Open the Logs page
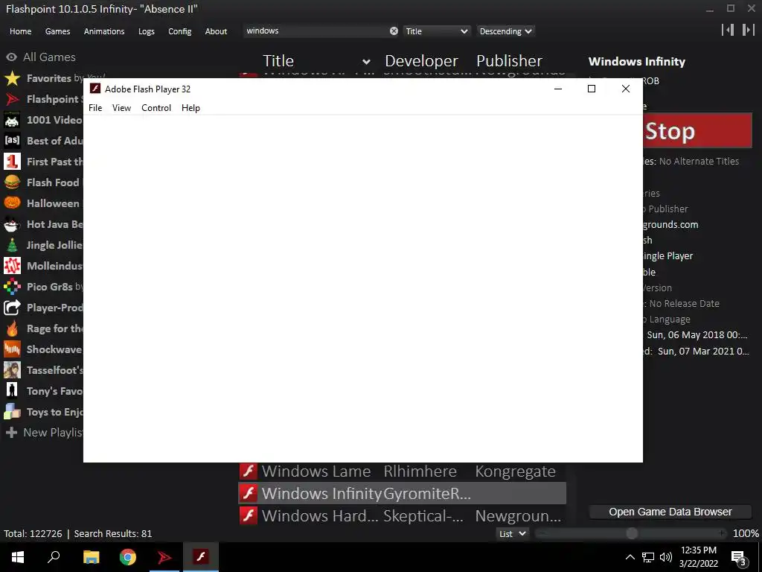Screen dimensions: 762x572 (x=147, y=31)
